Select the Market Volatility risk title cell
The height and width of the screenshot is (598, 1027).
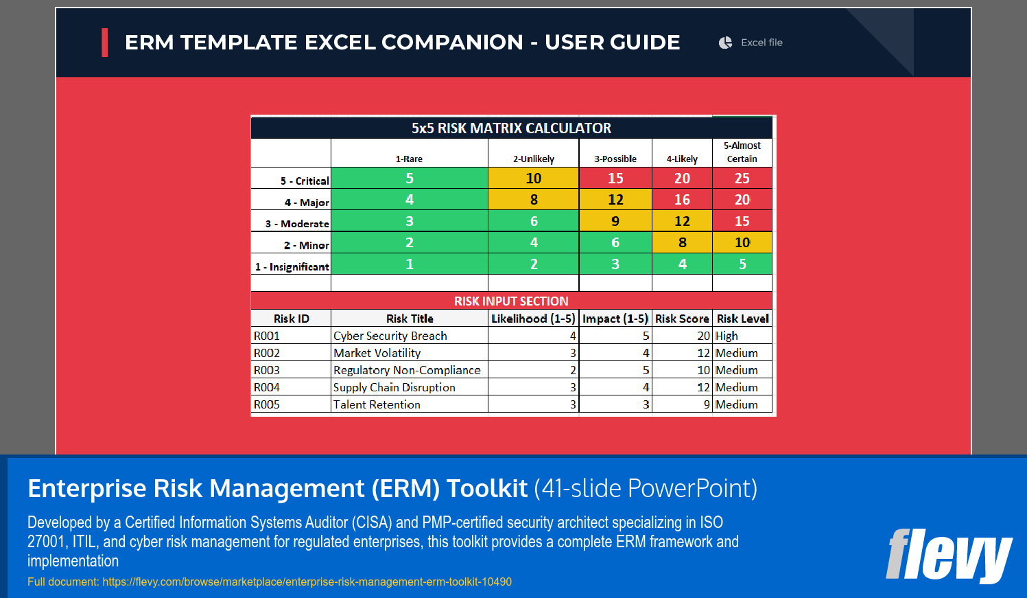tap(377, 353)
